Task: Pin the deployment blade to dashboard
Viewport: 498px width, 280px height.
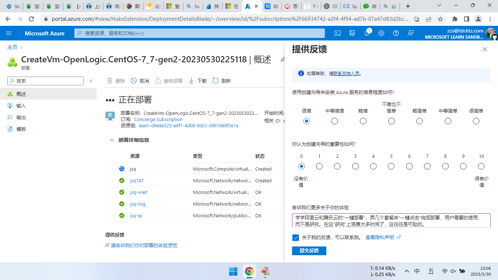Action: (282, 60)
